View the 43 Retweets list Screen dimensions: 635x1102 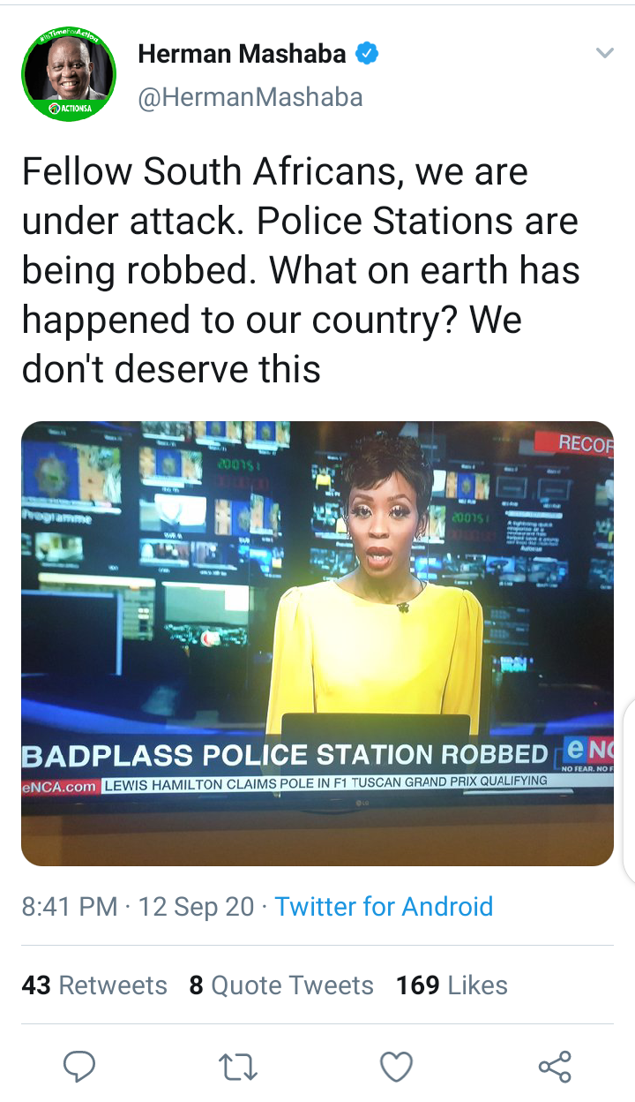[94, 985]
